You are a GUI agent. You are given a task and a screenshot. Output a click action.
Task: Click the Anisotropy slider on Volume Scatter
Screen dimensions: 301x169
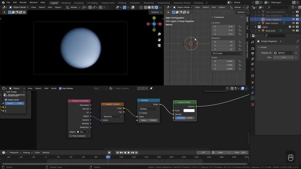coord(185,118)
